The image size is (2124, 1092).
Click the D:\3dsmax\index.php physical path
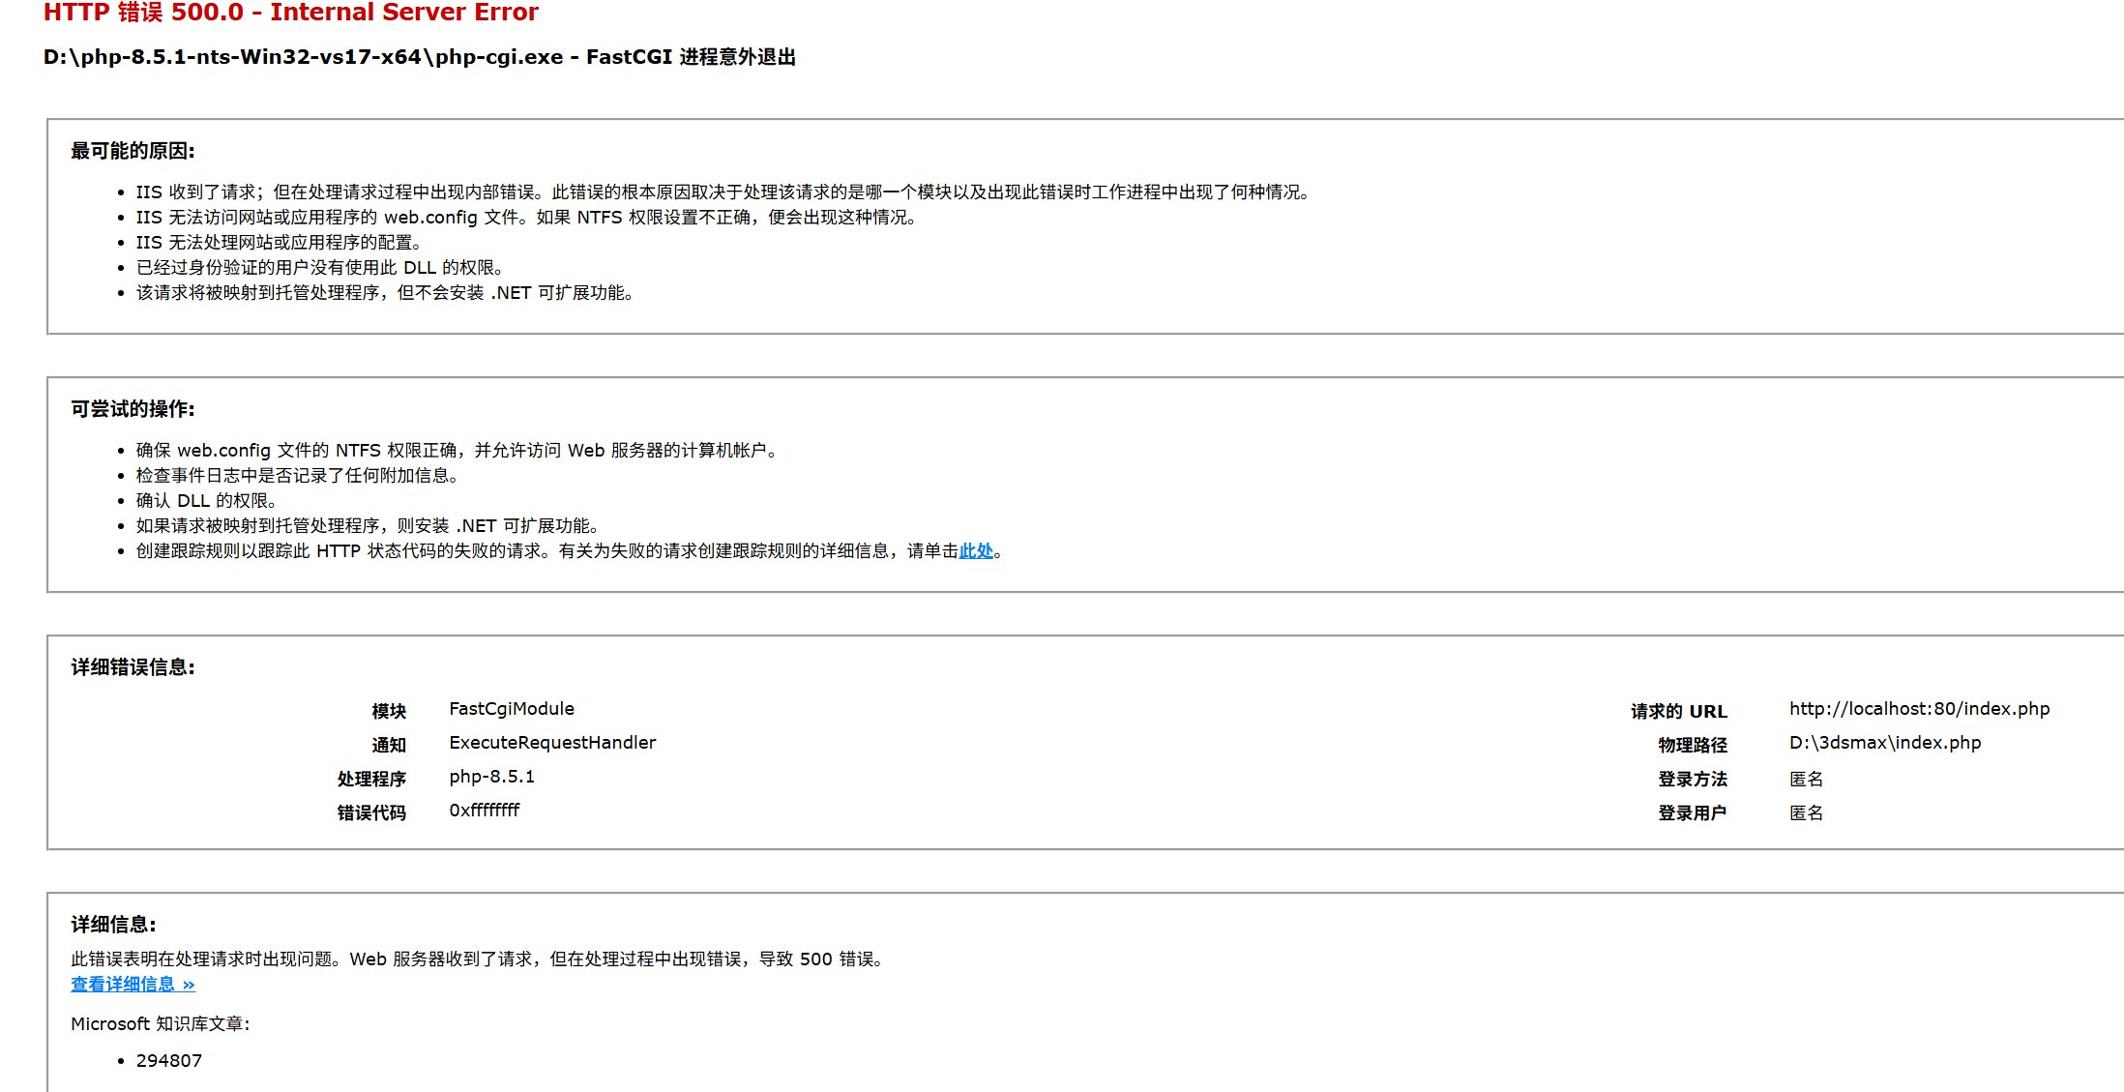click(x=1884, y=743)
